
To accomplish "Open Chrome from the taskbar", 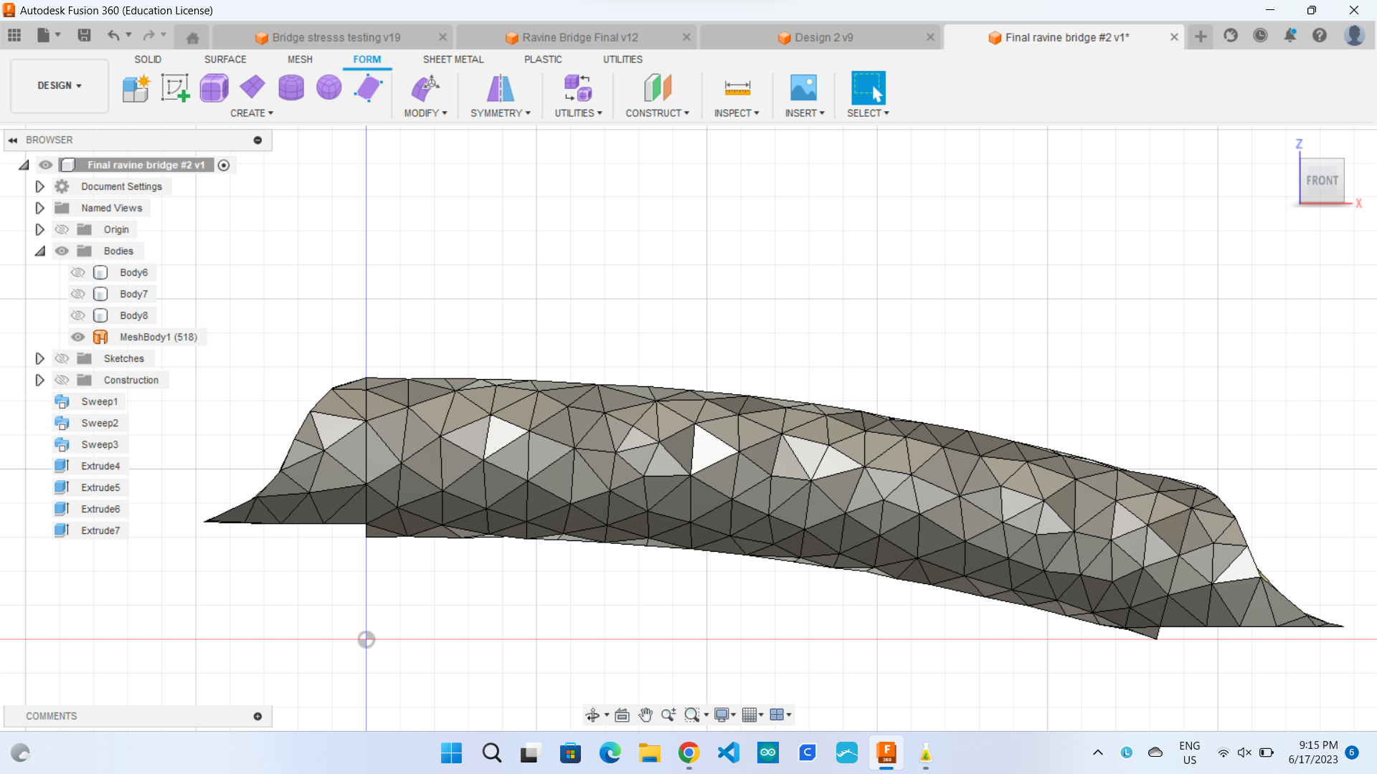I will point(688,753).
